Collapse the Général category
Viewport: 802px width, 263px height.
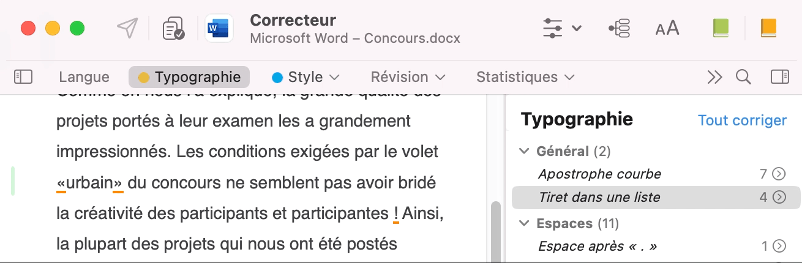pos(525,151)
